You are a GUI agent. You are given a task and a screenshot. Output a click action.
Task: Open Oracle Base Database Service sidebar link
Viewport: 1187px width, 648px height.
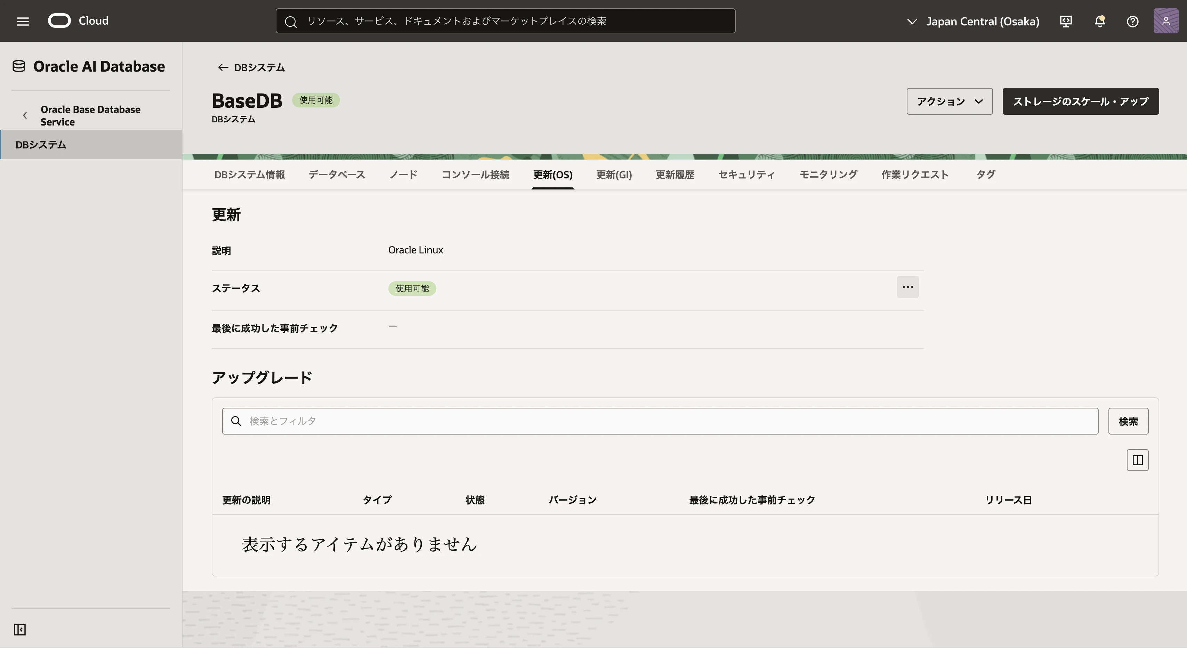pos(91,116)
